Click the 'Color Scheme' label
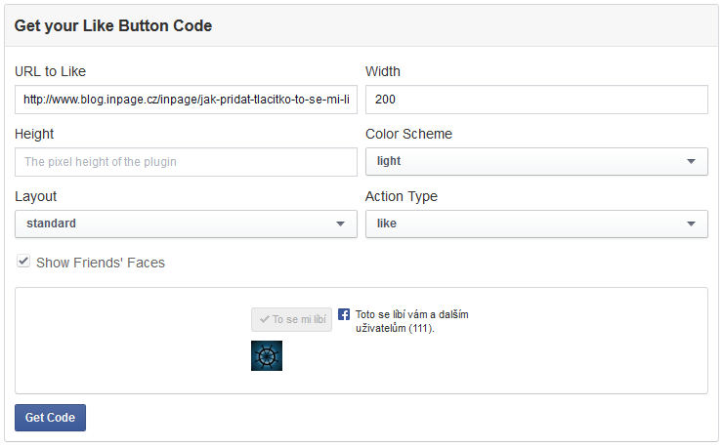 (408, 134)
